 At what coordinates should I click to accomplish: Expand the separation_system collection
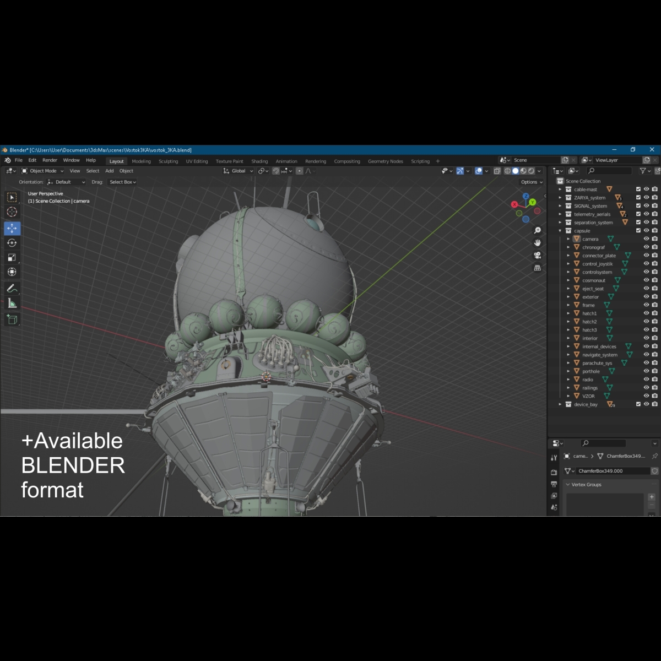561,223
